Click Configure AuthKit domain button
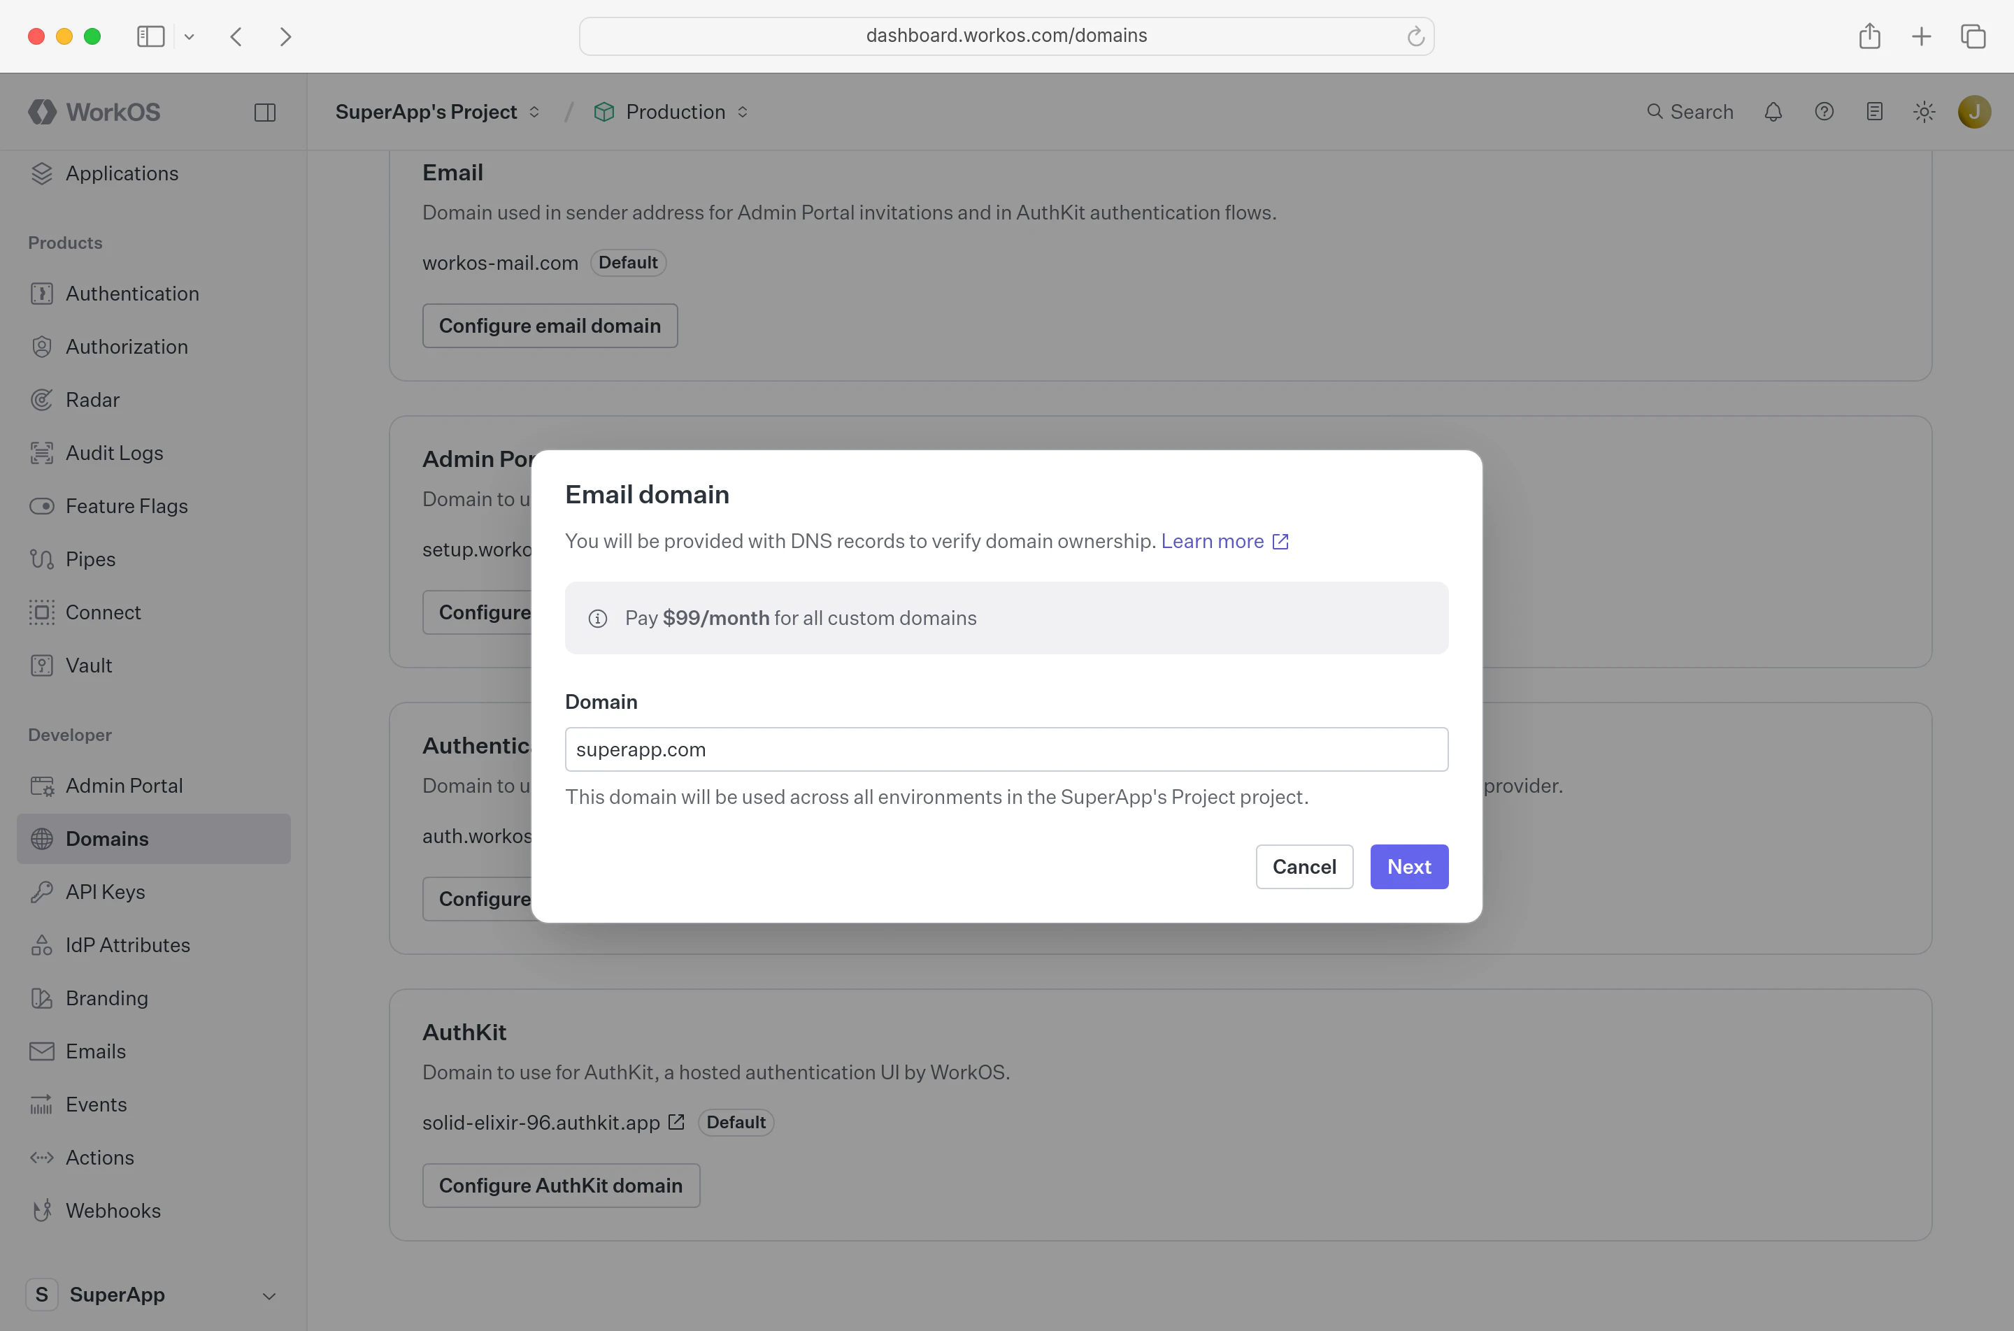 (x=560, y=1186)
